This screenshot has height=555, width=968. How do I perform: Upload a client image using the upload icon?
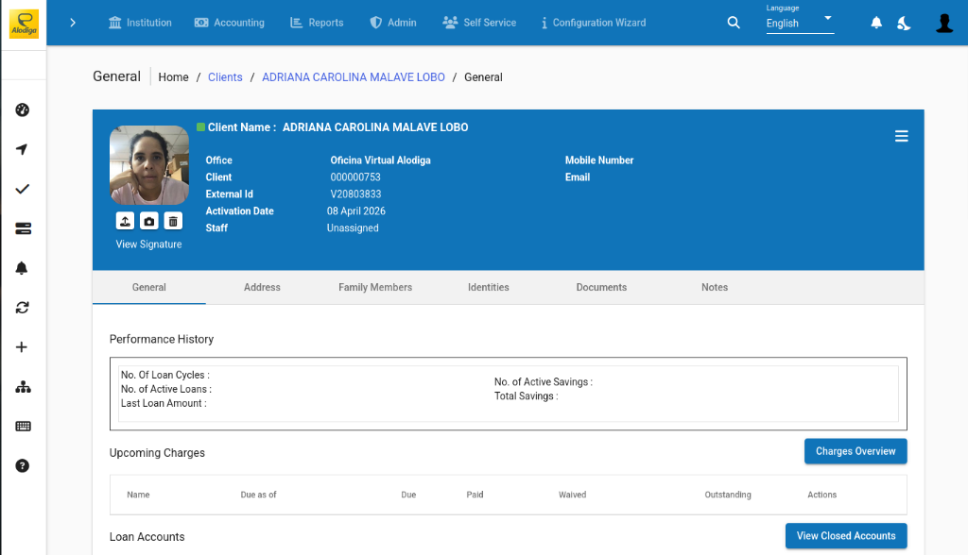(x=125, y=220)
